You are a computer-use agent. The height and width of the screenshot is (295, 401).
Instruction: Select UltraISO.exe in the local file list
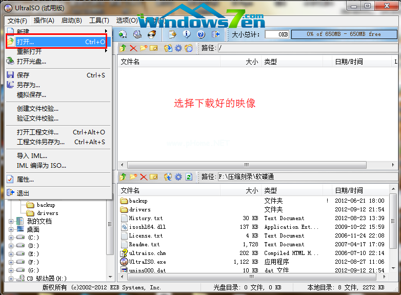[x=147, y=262]
